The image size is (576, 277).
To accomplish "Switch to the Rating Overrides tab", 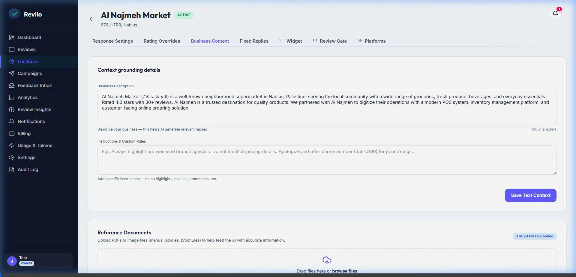I will (162, 41).
